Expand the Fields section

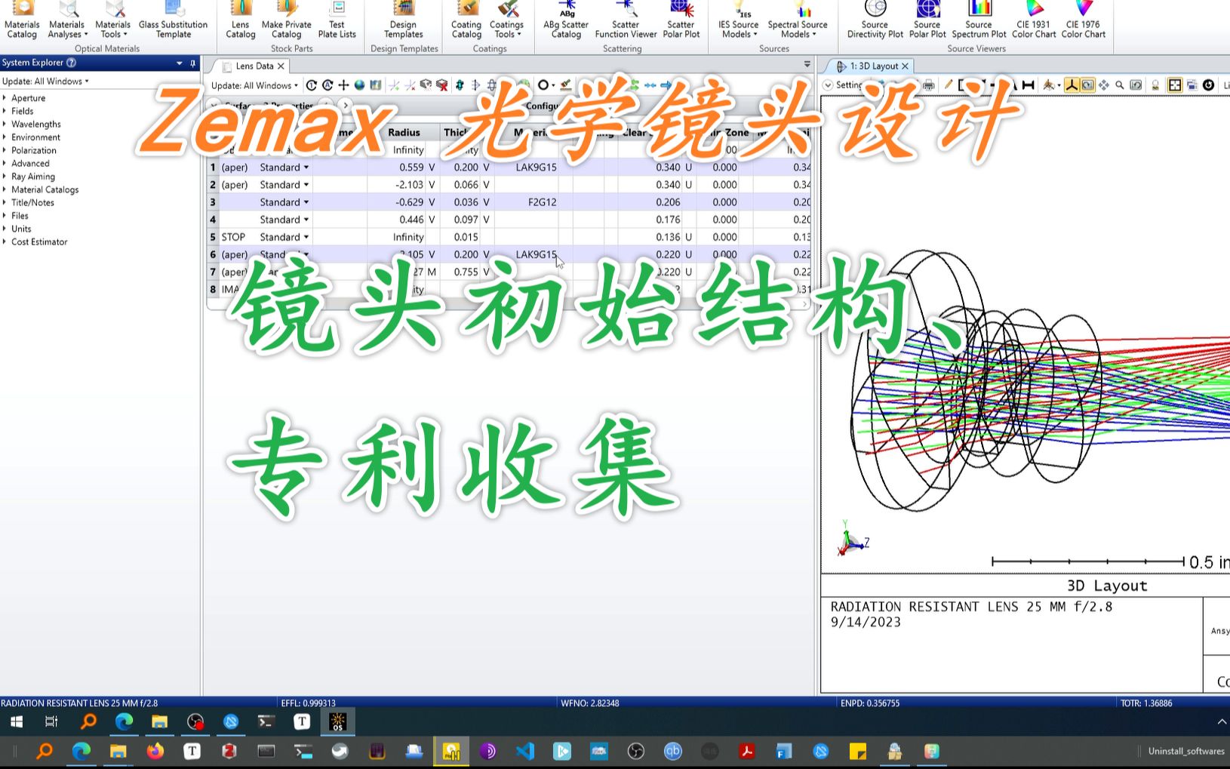(x=5, y=111)
